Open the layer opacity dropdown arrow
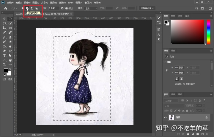The image size is (214, 137). 204,106
